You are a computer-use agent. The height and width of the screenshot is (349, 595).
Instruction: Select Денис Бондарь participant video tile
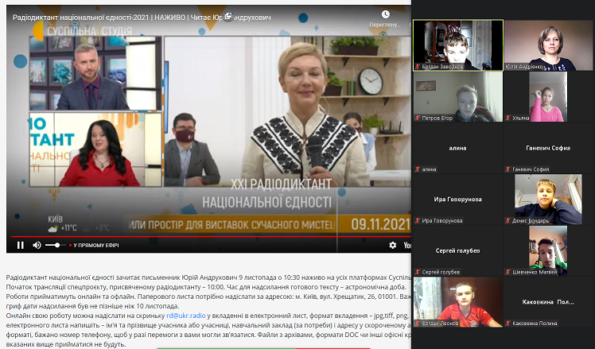[548, 200]
